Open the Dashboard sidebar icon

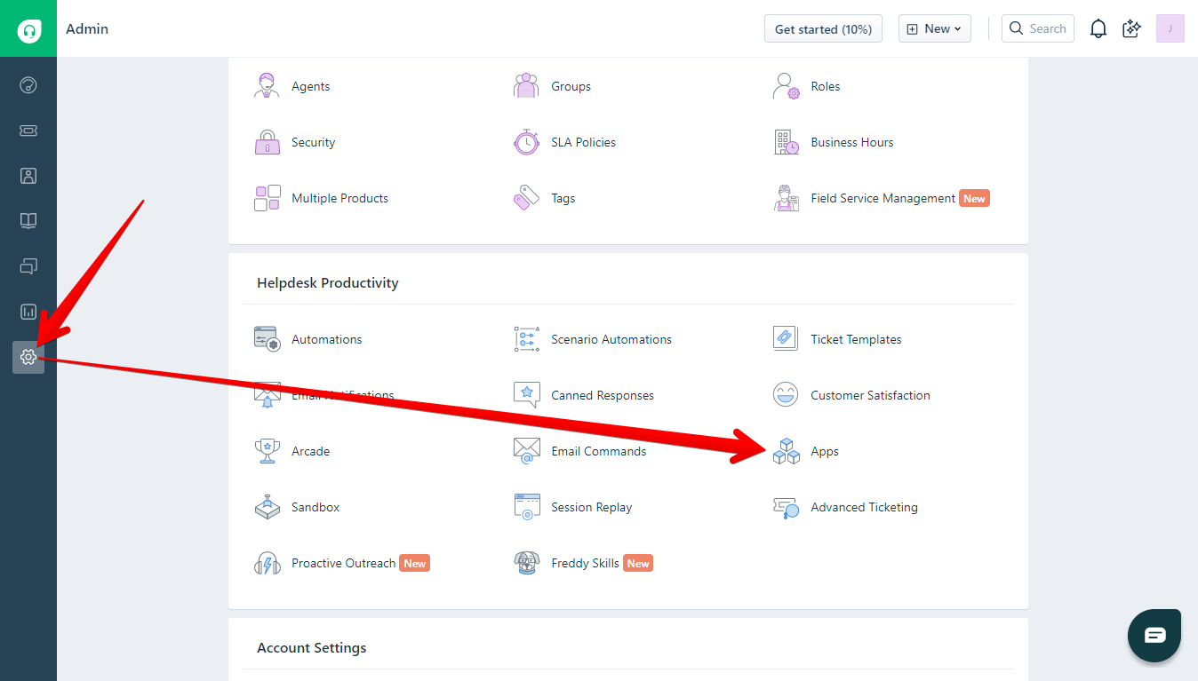[x=28, y=85]
